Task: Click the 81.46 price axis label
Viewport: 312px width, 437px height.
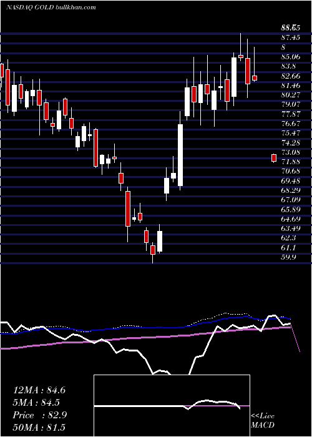Action: tap(291, 86)
